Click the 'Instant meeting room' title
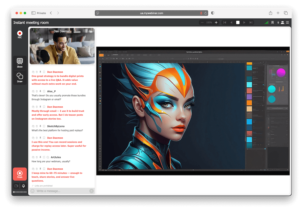303x211 pixels. tap(31, 22)
